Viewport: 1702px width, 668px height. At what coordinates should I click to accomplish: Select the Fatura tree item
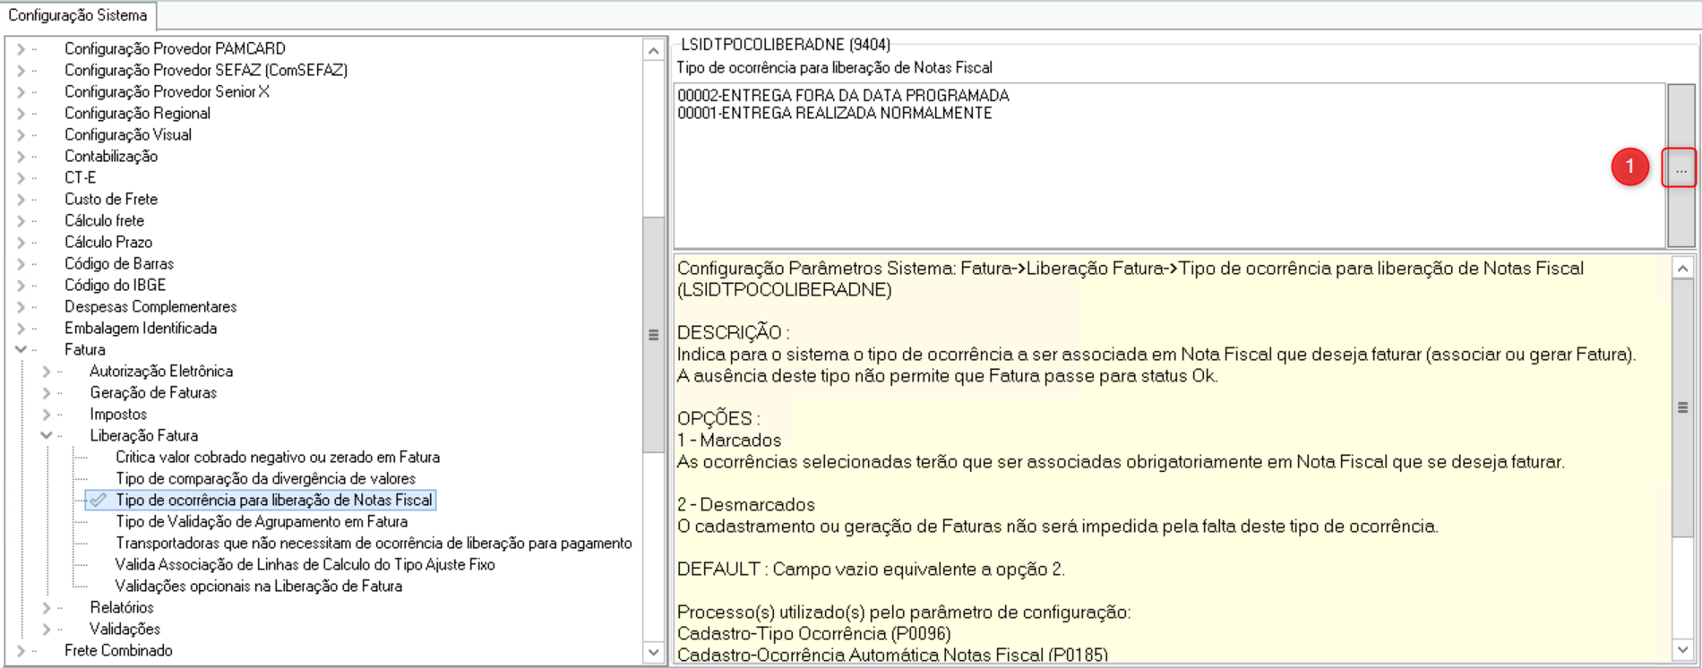85,349
